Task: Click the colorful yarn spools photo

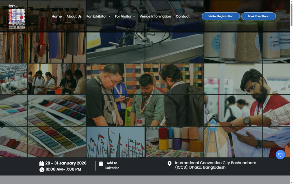Action: tap(175, 142)
